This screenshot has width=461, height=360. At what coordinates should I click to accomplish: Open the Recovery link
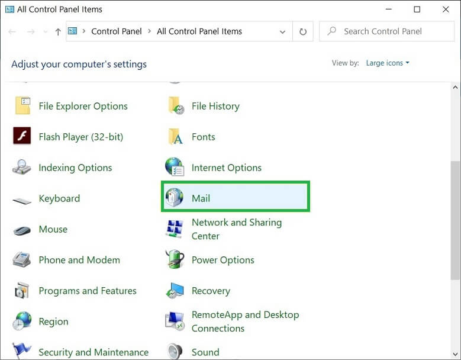[x=211, y=291]
